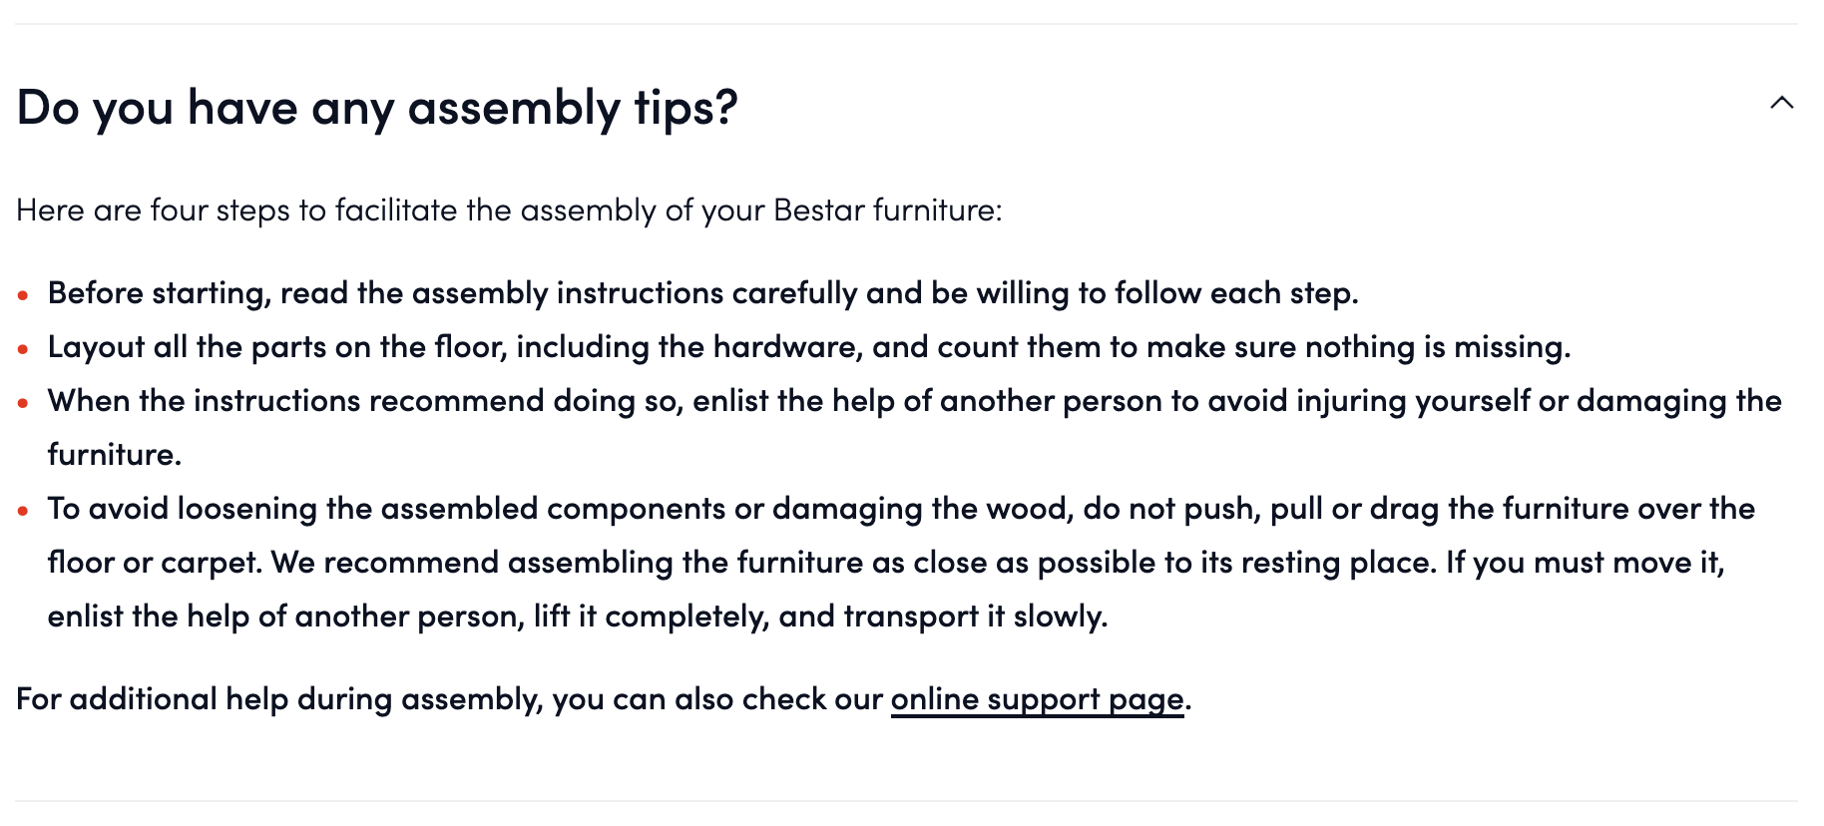Viewport: 1824px width, 826px height.
Task: Click the "floor or carpet. We recommend assembling" line
Action: [x=885, y=563]
